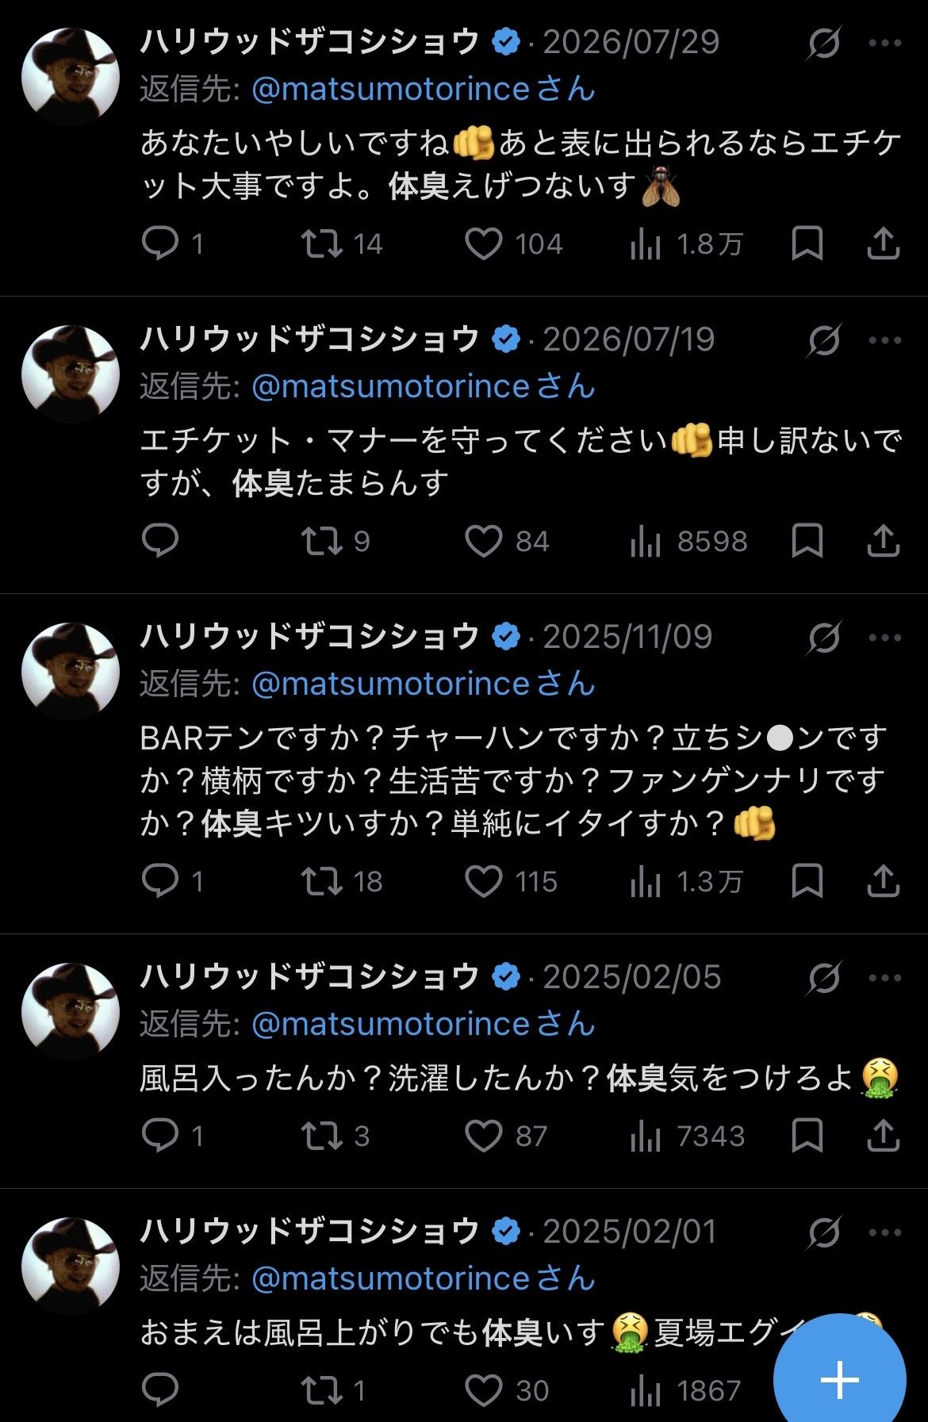Viewport: 928px width, 1422px height.
Task: Toggle bookmark on the 2026/07/19 tweet
Action: coord(807,541)
